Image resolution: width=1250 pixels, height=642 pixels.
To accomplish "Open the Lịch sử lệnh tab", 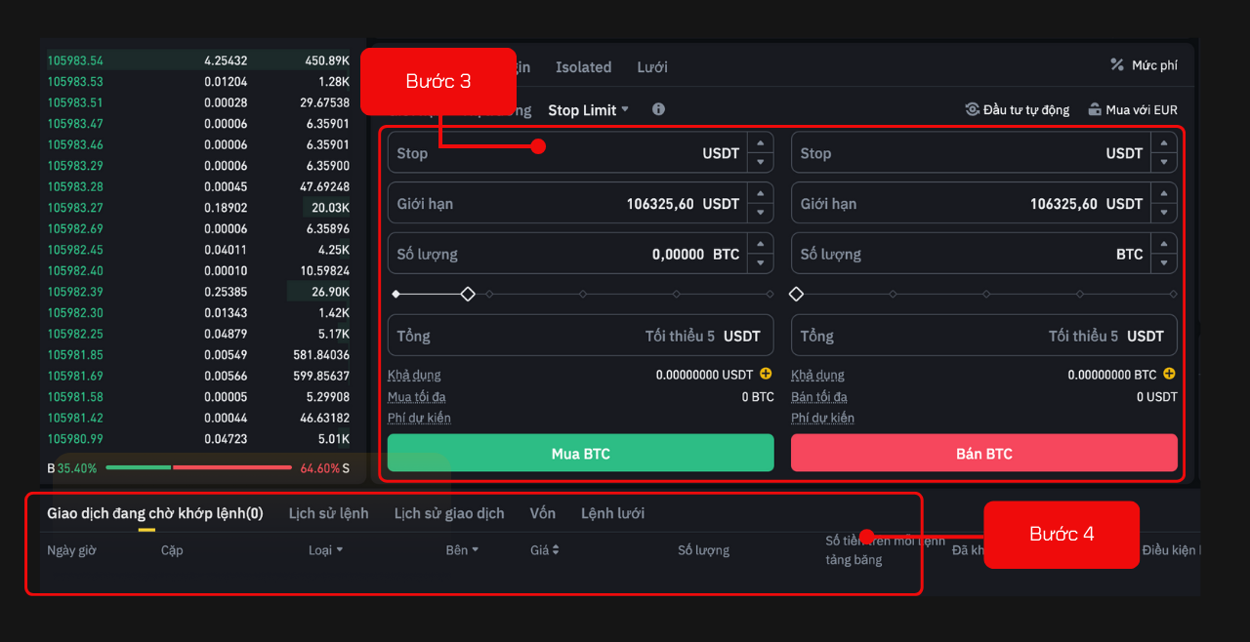I will coord(329,512).
